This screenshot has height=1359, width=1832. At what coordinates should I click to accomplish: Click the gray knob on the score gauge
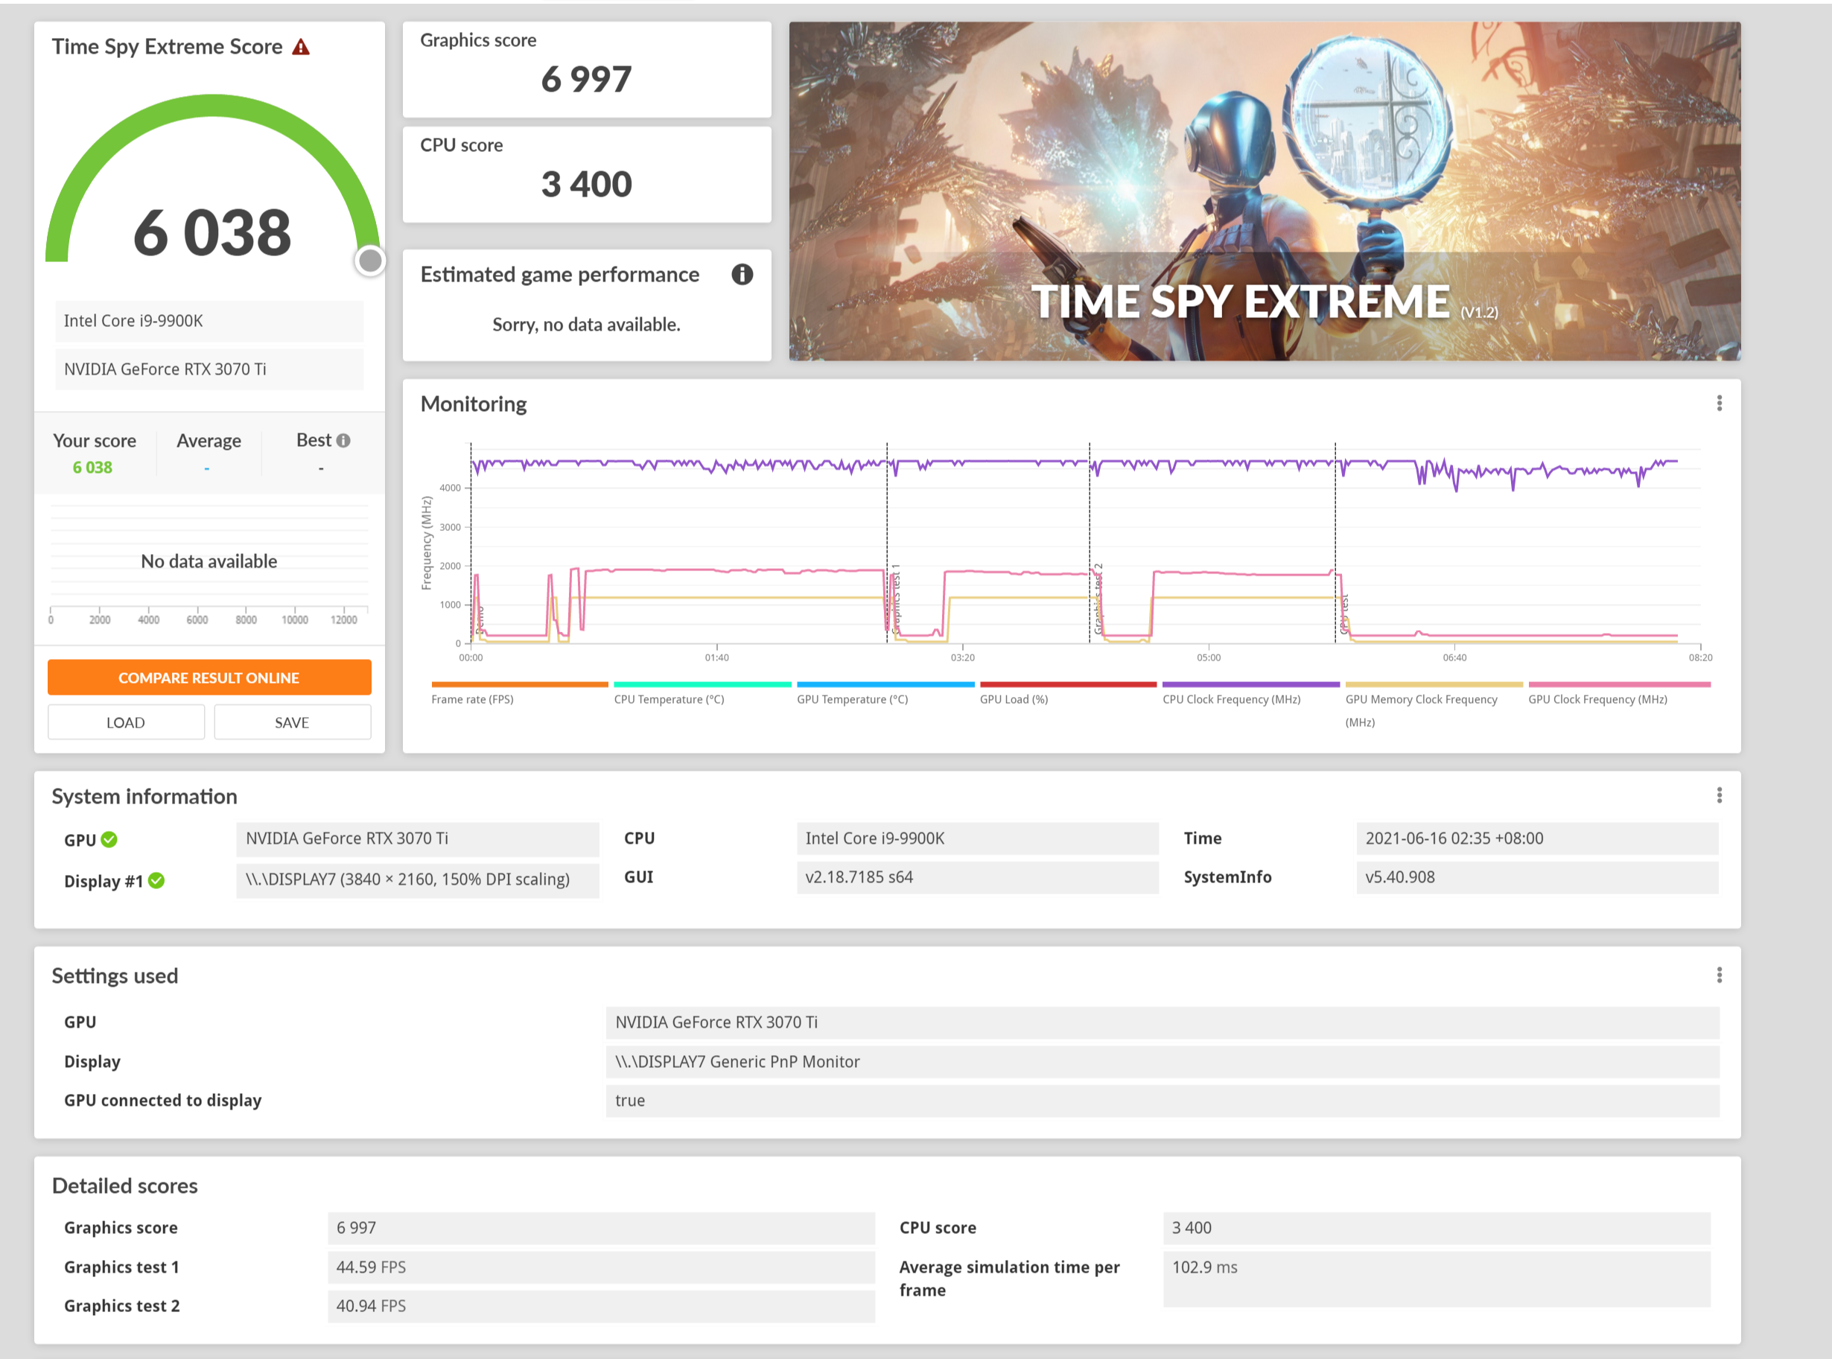pyautogui.click(x=370, y=261)
